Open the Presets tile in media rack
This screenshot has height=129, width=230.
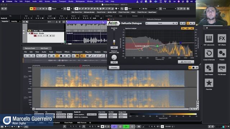[222, 53]
